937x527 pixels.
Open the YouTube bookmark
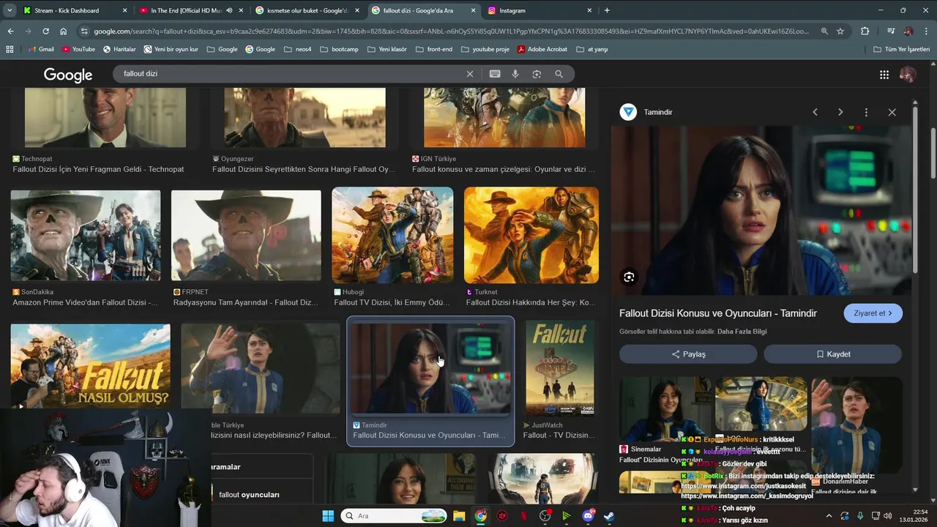[x=78, y=49]
